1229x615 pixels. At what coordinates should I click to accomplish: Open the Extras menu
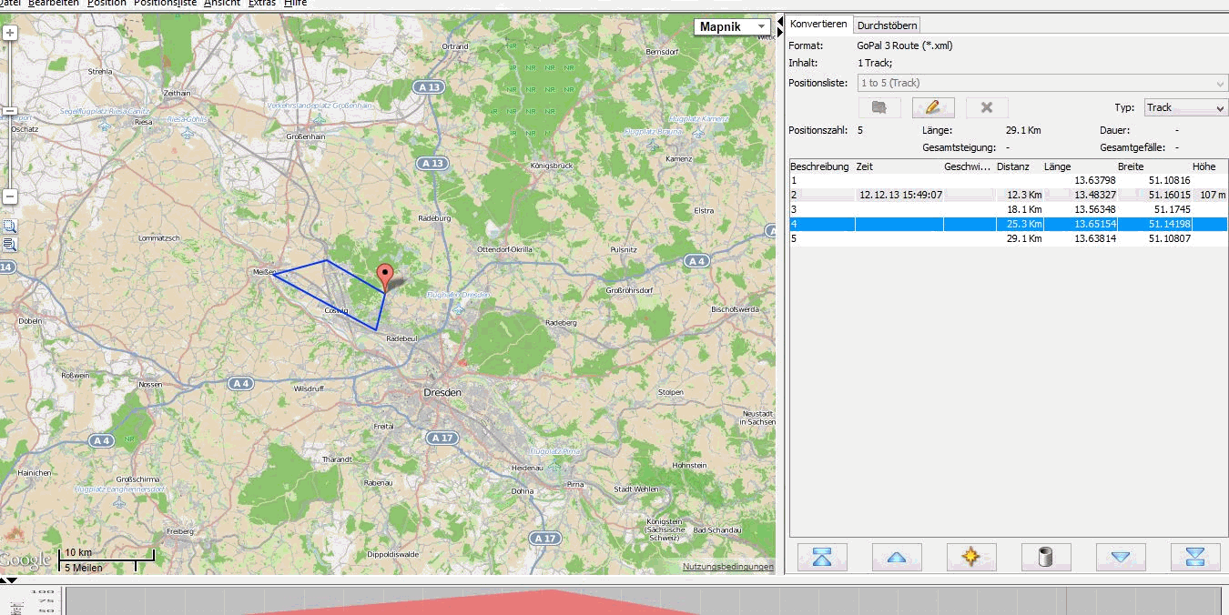[x=262, y=4]
